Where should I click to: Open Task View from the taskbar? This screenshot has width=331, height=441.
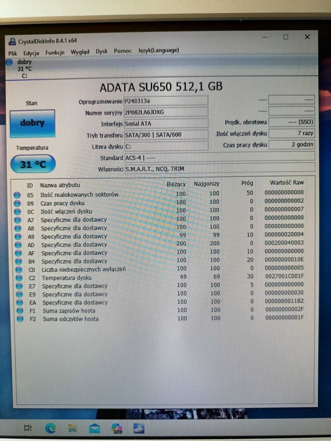28,428
